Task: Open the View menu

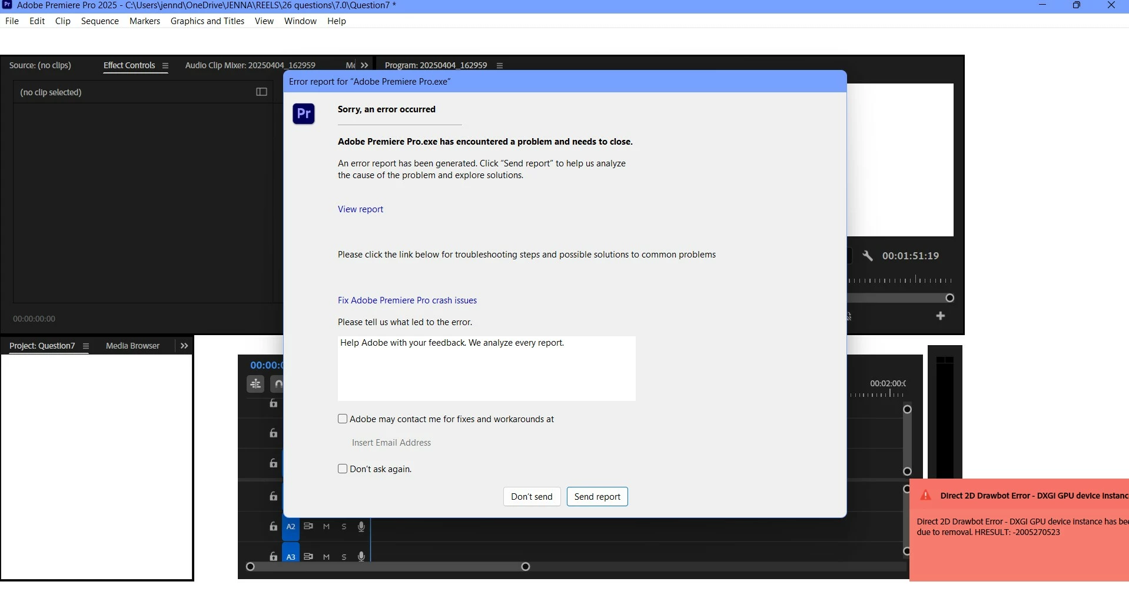Action: pyautogui.click(x=264, y=21)
